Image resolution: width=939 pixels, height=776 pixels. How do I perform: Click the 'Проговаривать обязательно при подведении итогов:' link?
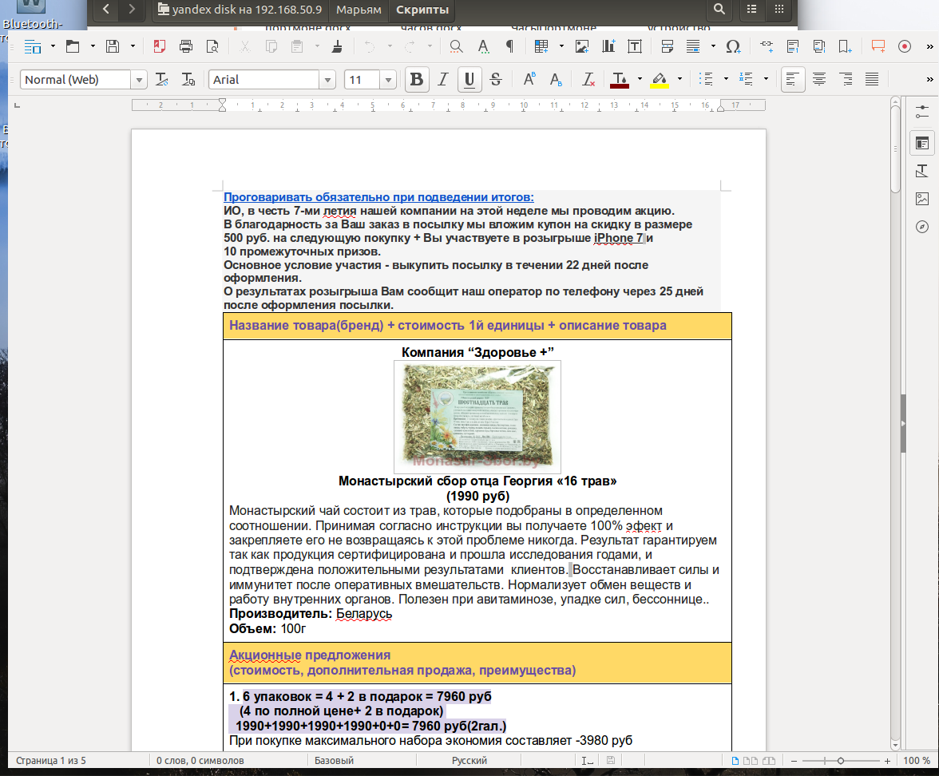[x=378, y=197]
